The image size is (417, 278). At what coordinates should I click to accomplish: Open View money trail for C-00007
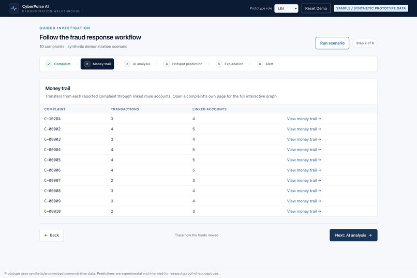(304, 180)
